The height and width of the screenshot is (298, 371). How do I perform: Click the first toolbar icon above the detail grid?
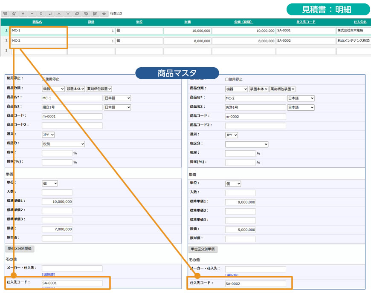point(5,14)
